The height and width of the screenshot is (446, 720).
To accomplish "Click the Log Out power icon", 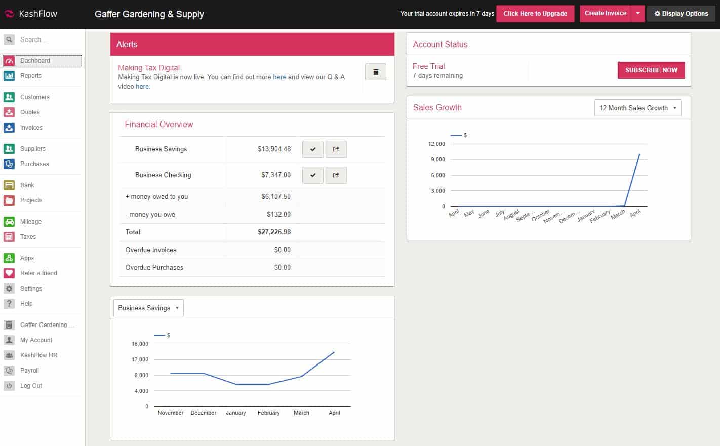I will [9, 386].
